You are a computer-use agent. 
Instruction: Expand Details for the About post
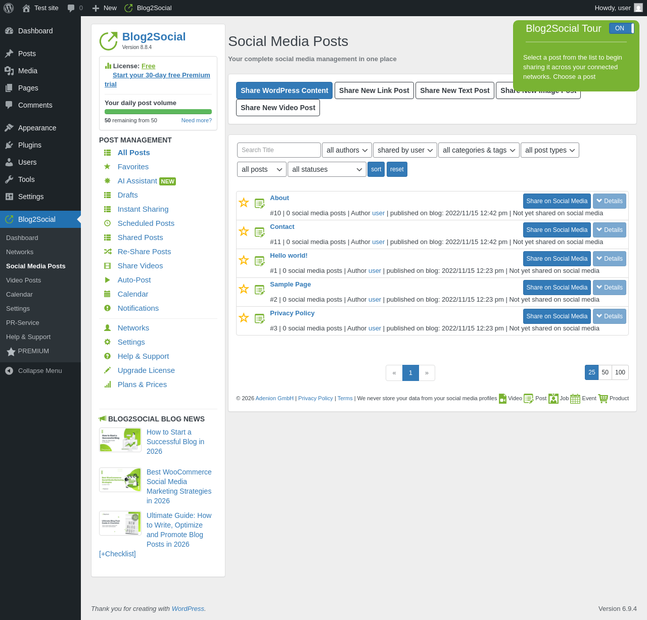pos(610,201)
